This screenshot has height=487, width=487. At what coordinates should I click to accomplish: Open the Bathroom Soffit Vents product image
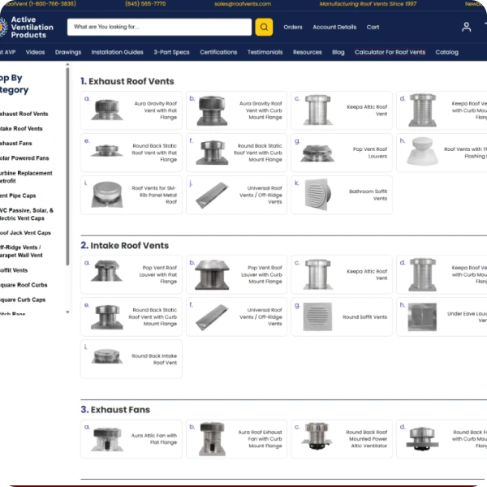[x=317, y=195]
